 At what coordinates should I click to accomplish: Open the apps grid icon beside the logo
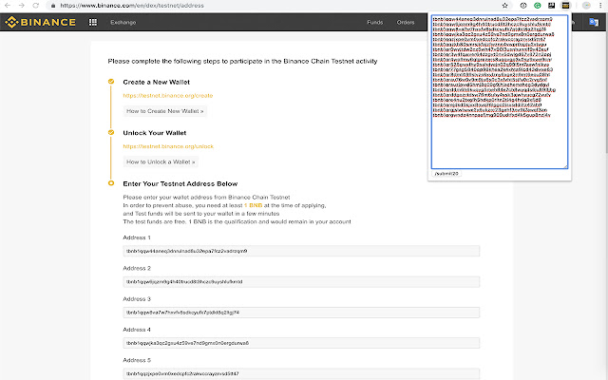[92, 21]
